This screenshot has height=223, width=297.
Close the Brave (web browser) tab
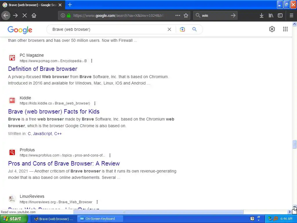[60, 5]
